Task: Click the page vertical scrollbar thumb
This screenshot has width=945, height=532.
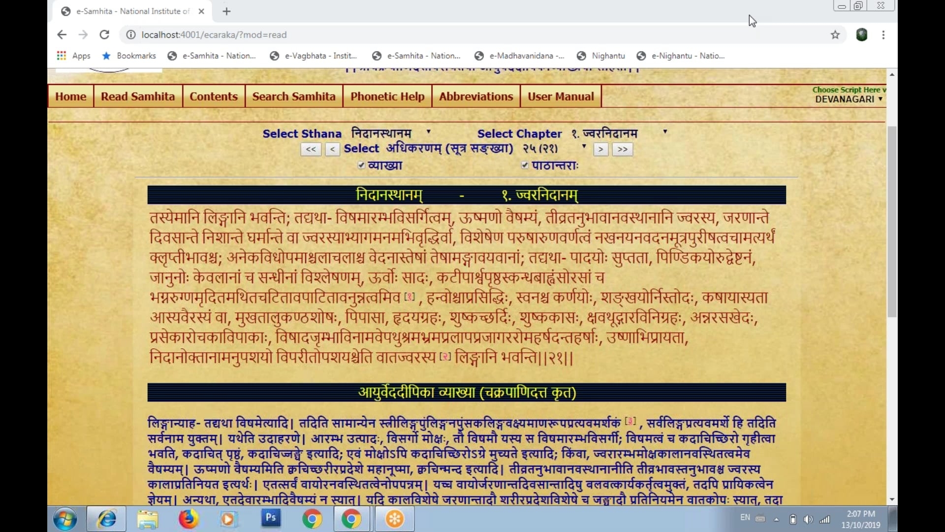Action: (892, 222)
